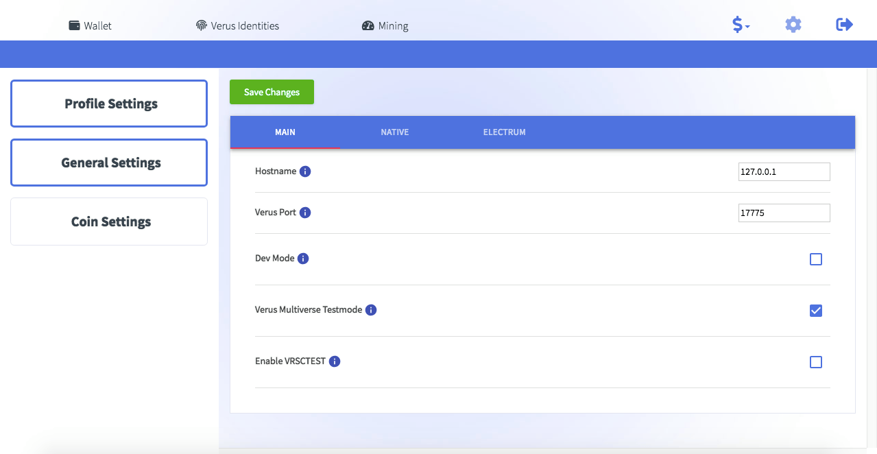Open the dollar currency dropdown
Screen dimensions: 877x454
click(741, 25)
